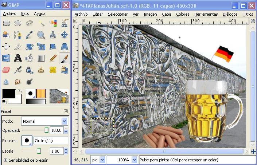Open the Ayuda menu
Viewport: 257px width, 165px height.
[40, 14]
